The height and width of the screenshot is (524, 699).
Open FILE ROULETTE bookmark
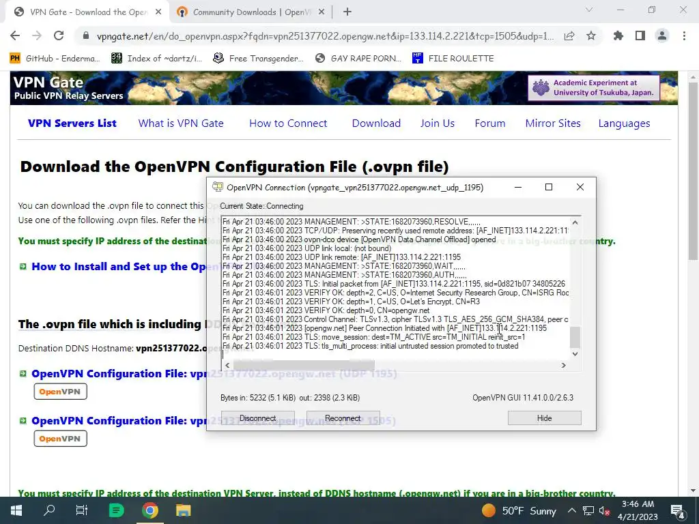click(453, 58)
